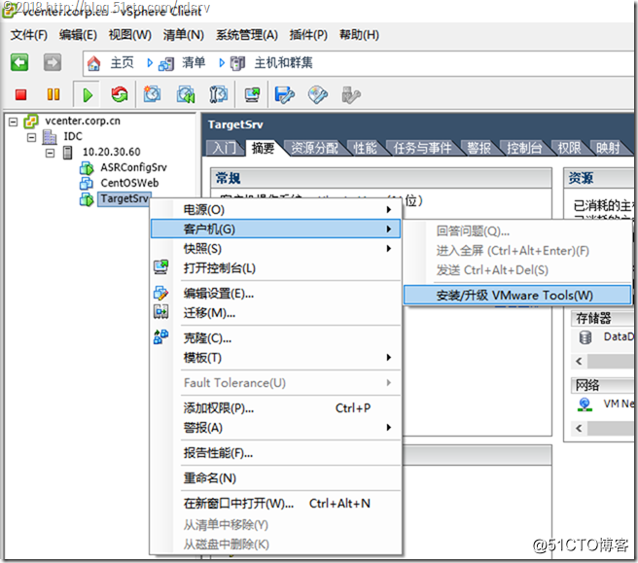Select 迁移(M)... in context menu

(276, 313)
